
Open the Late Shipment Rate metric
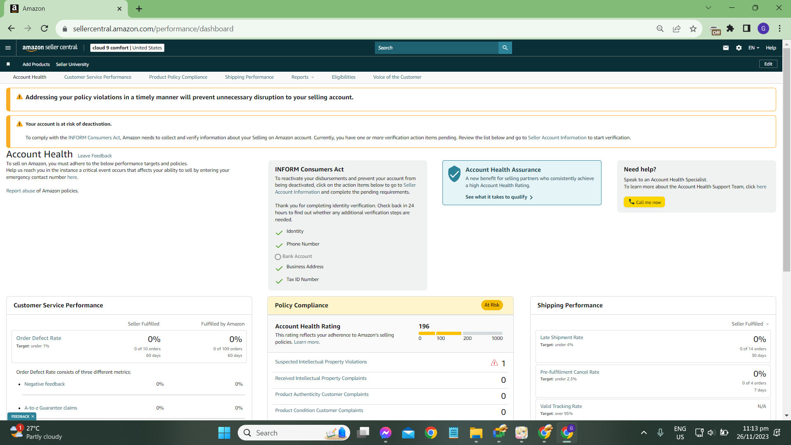[562, 337]
